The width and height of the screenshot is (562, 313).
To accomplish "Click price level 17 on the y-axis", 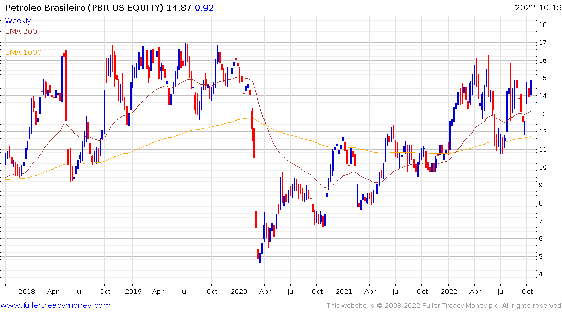I will tap(543, 43).
